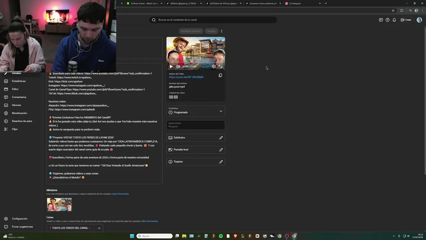Switch to Encuentra 'momo pidiendo' tab

tap(263, 3)
